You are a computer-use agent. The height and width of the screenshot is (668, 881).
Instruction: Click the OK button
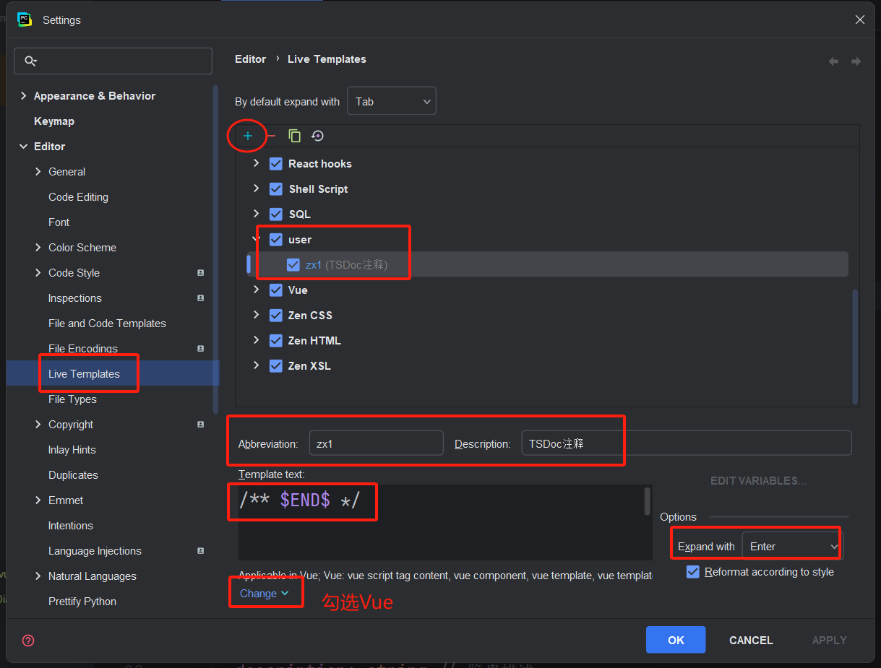click(x=676, y=640)
